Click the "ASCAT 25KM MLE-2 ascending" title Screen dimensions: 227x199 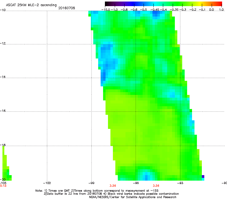click(31, 5)
